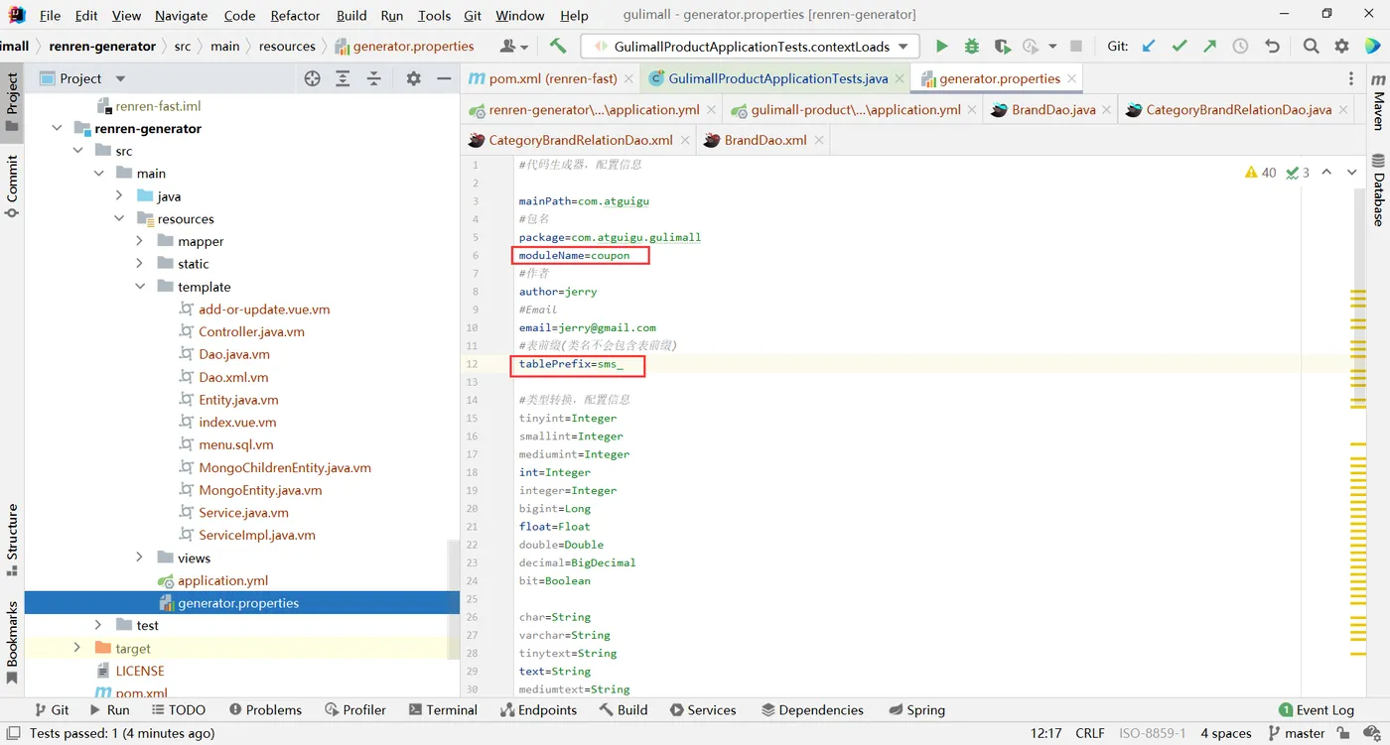Click the build hammer icon
This screenshot has width=1390, height=745.
click(x=558, y=47)
